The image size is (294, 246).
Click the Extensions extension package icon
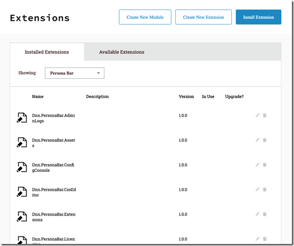coord(22,217)
